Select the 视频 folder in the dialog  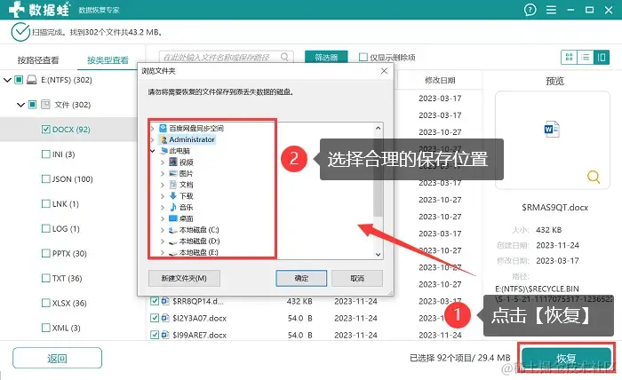181,162
